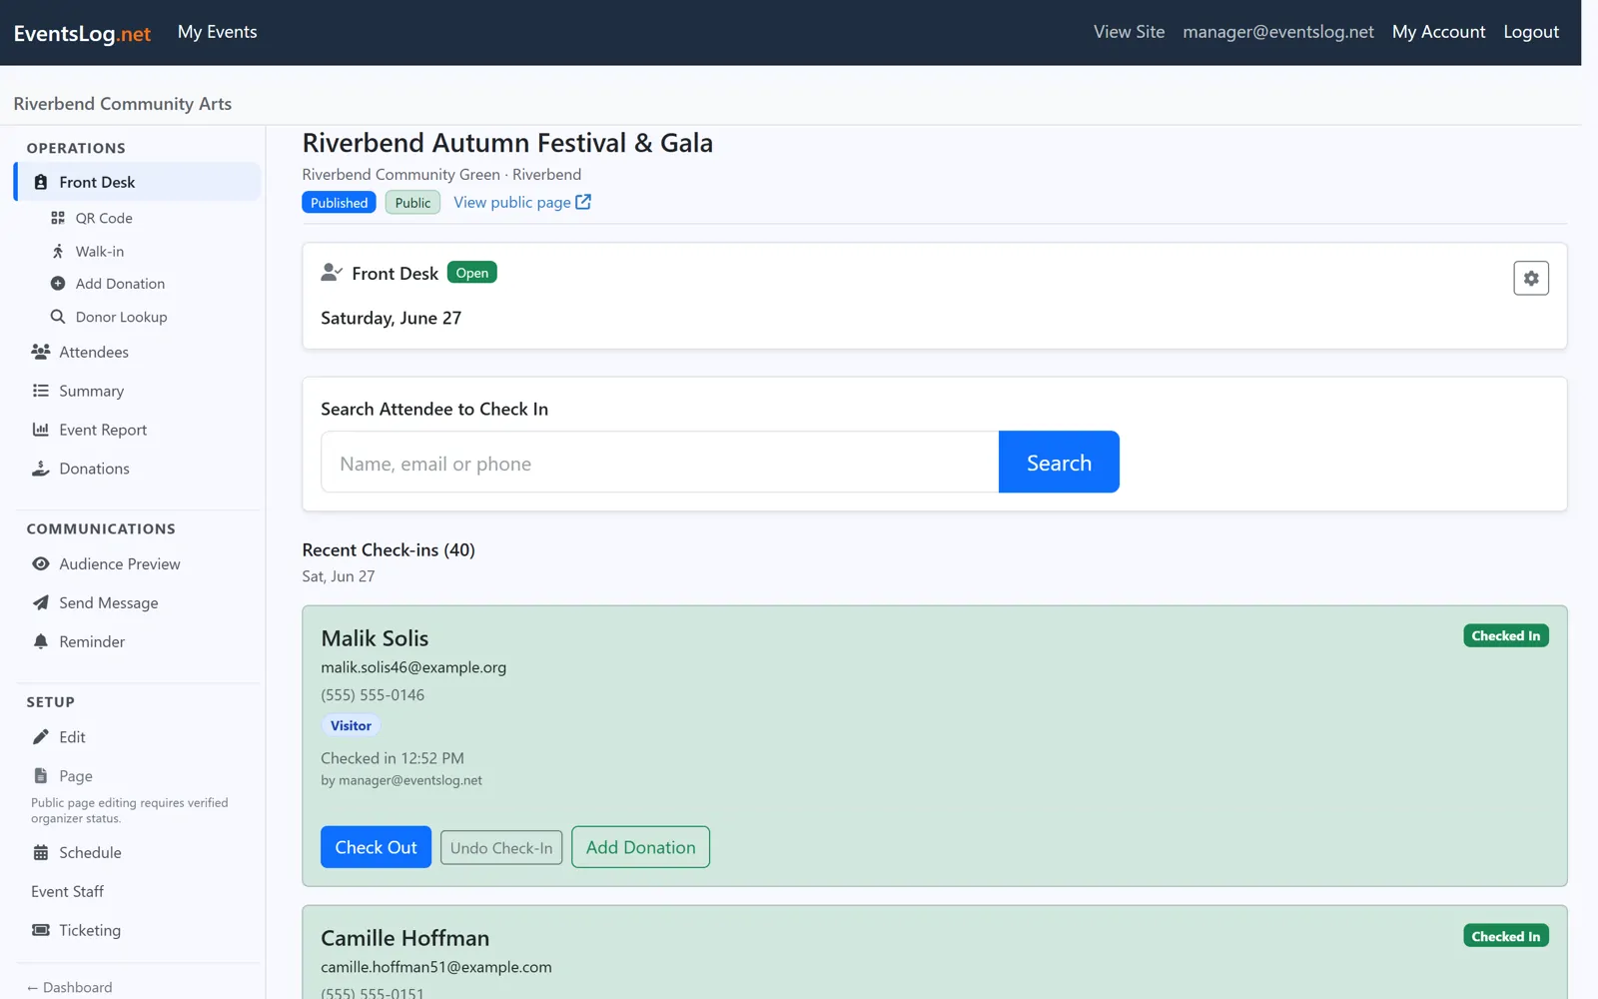Click the Attendees people group icon
The height and width of the screenshot is (999, 1598).
pyautogui.click(x=41, y=352)
